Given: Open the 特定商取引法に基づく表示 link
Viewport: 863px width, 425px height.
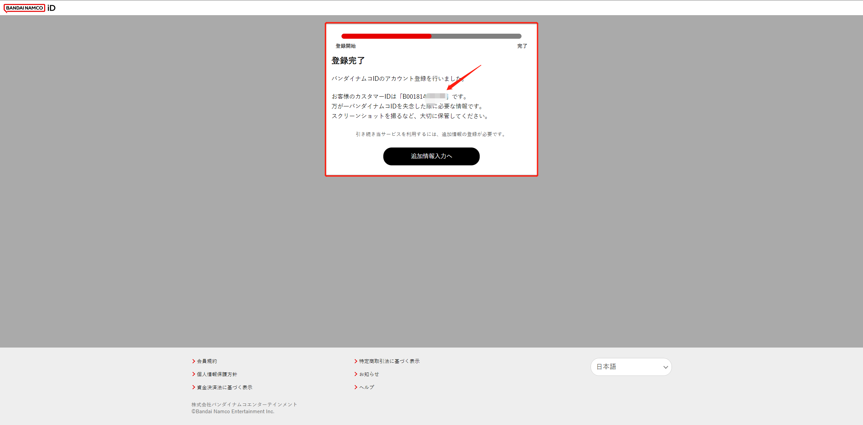Looking at the screenshot, I should tap(389, 361).
